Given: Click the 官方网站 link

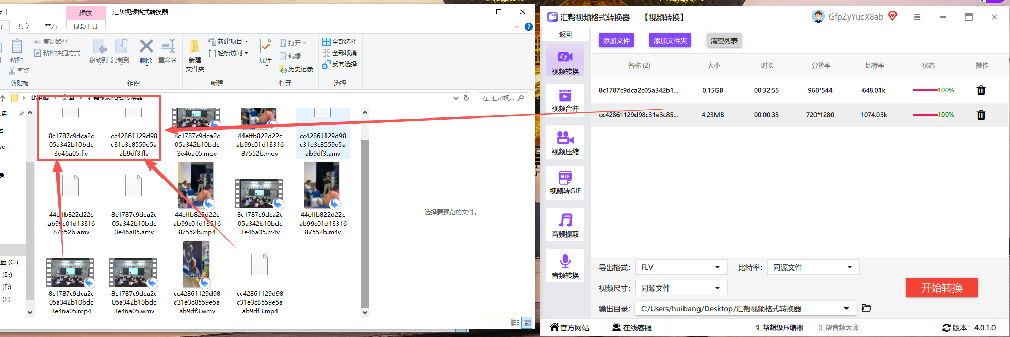Looking at the screenshot, I should 569,327.
